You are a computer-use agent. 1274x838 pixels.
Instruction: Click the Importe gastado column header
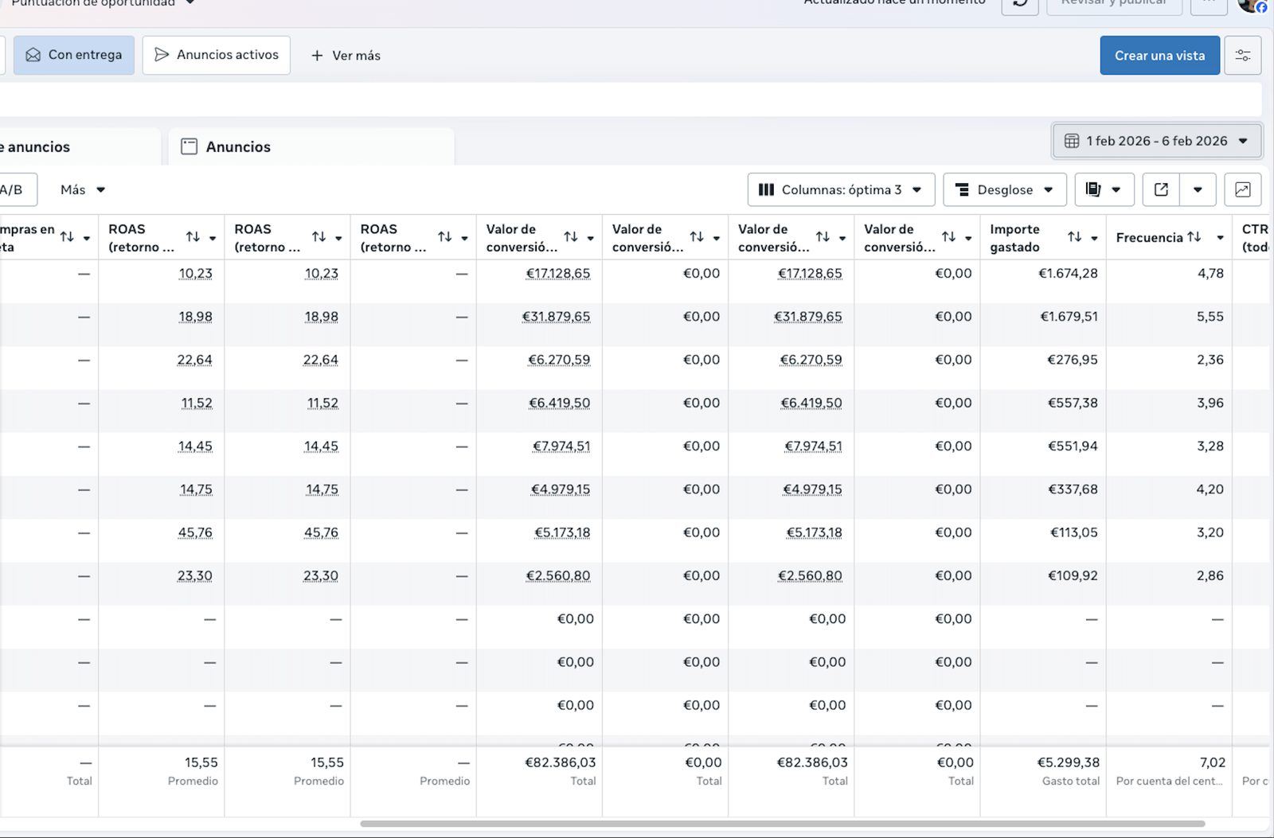coord(1014,238)
